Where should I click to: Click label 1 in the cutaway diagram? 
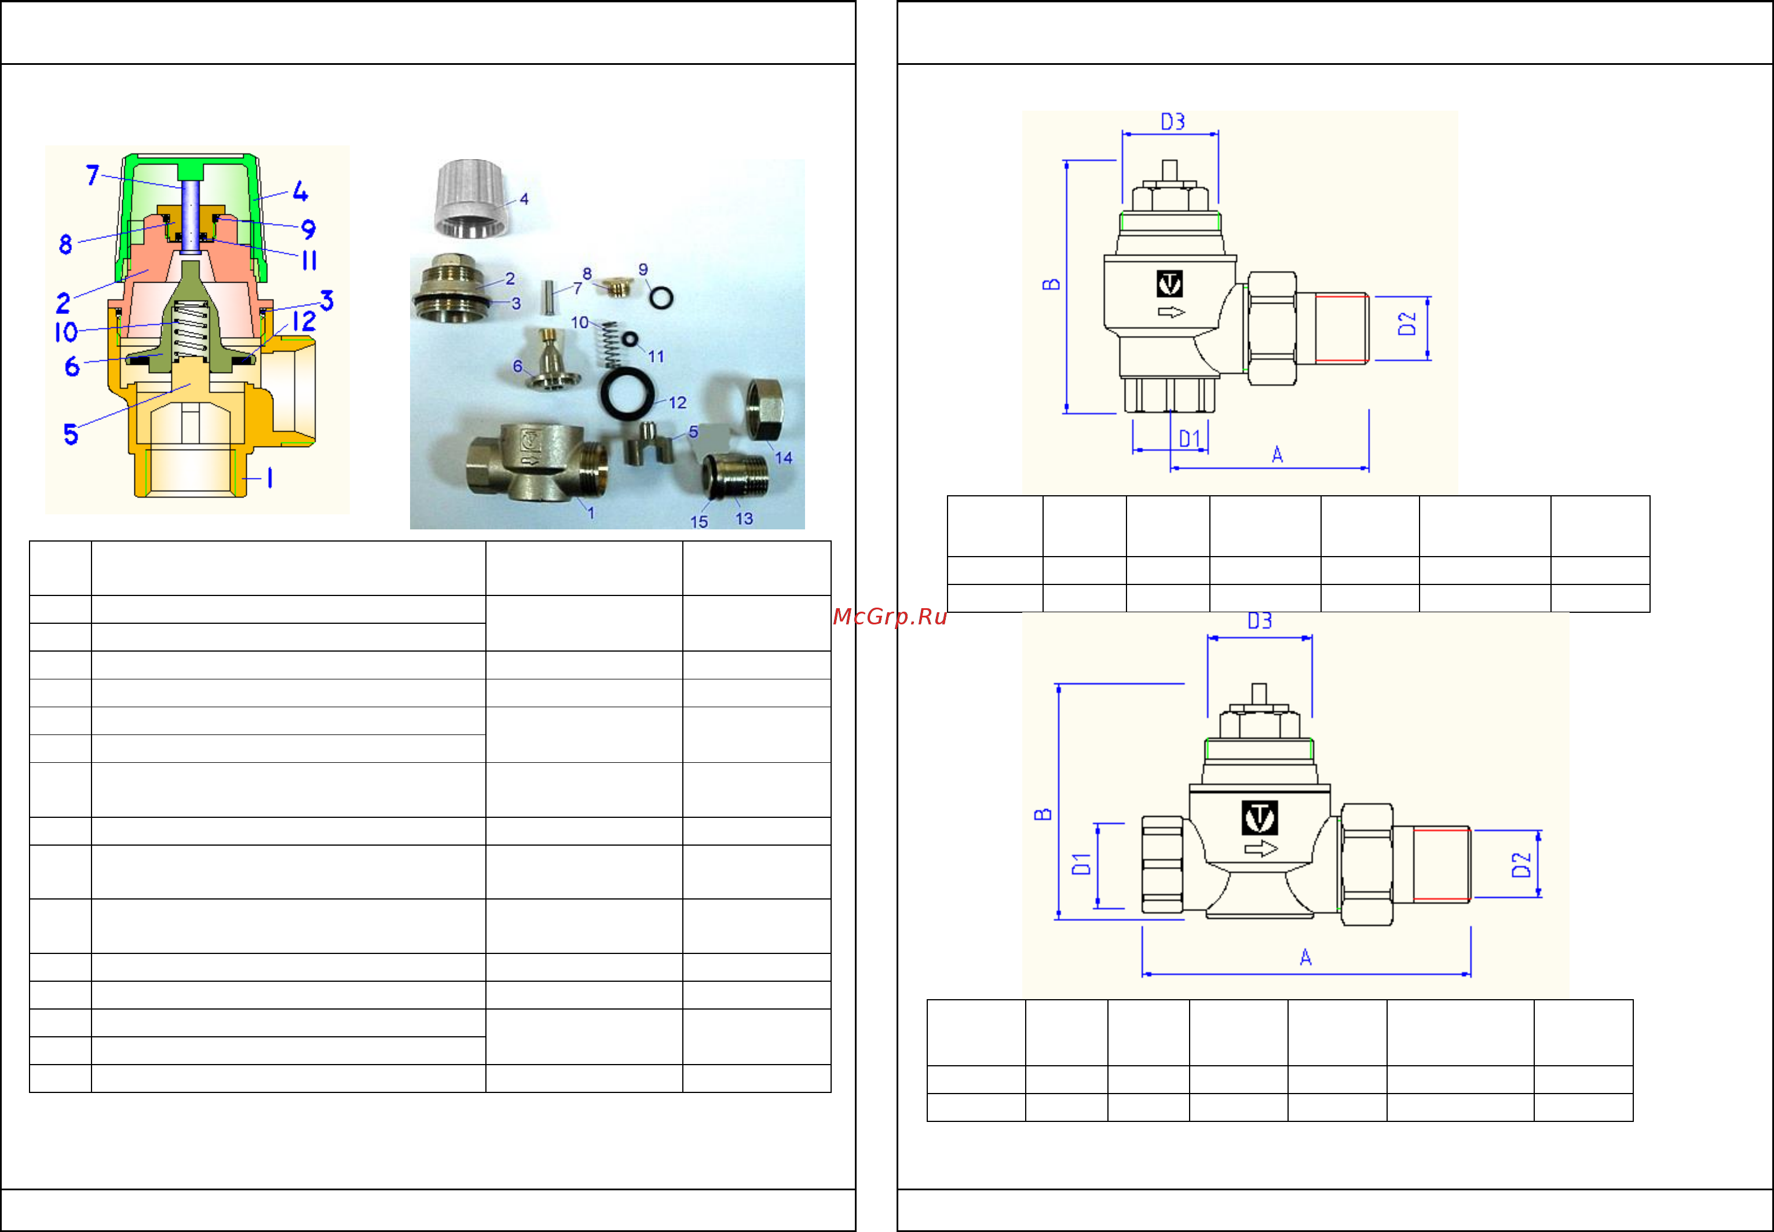tap(269, 478)
